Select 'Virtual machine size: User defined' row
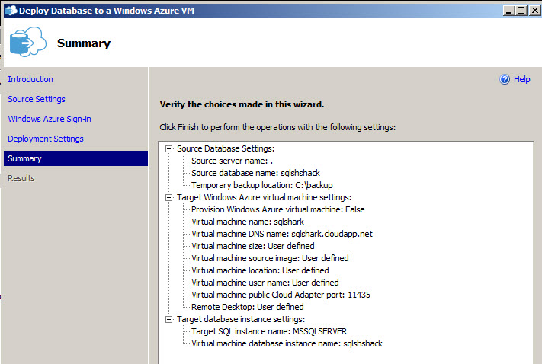This screenshot has height=364, width=542. [x=253, y=246]
